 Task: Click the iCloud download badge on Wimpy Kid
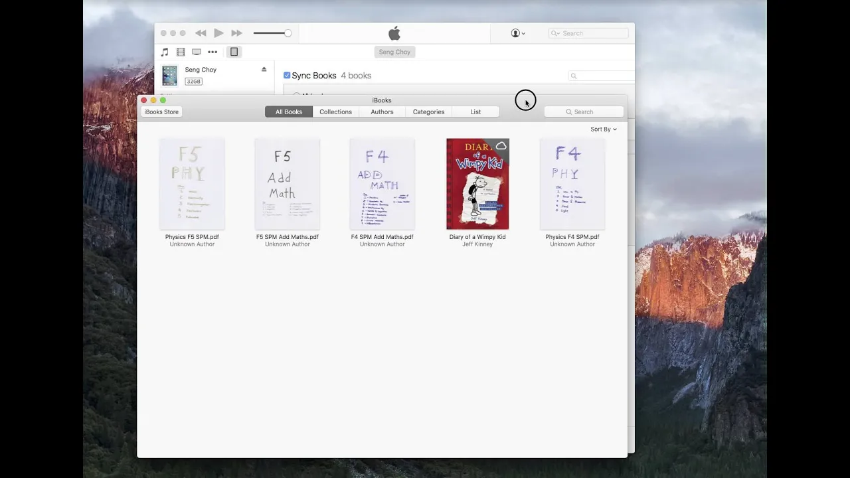click(x=501, y=146)
